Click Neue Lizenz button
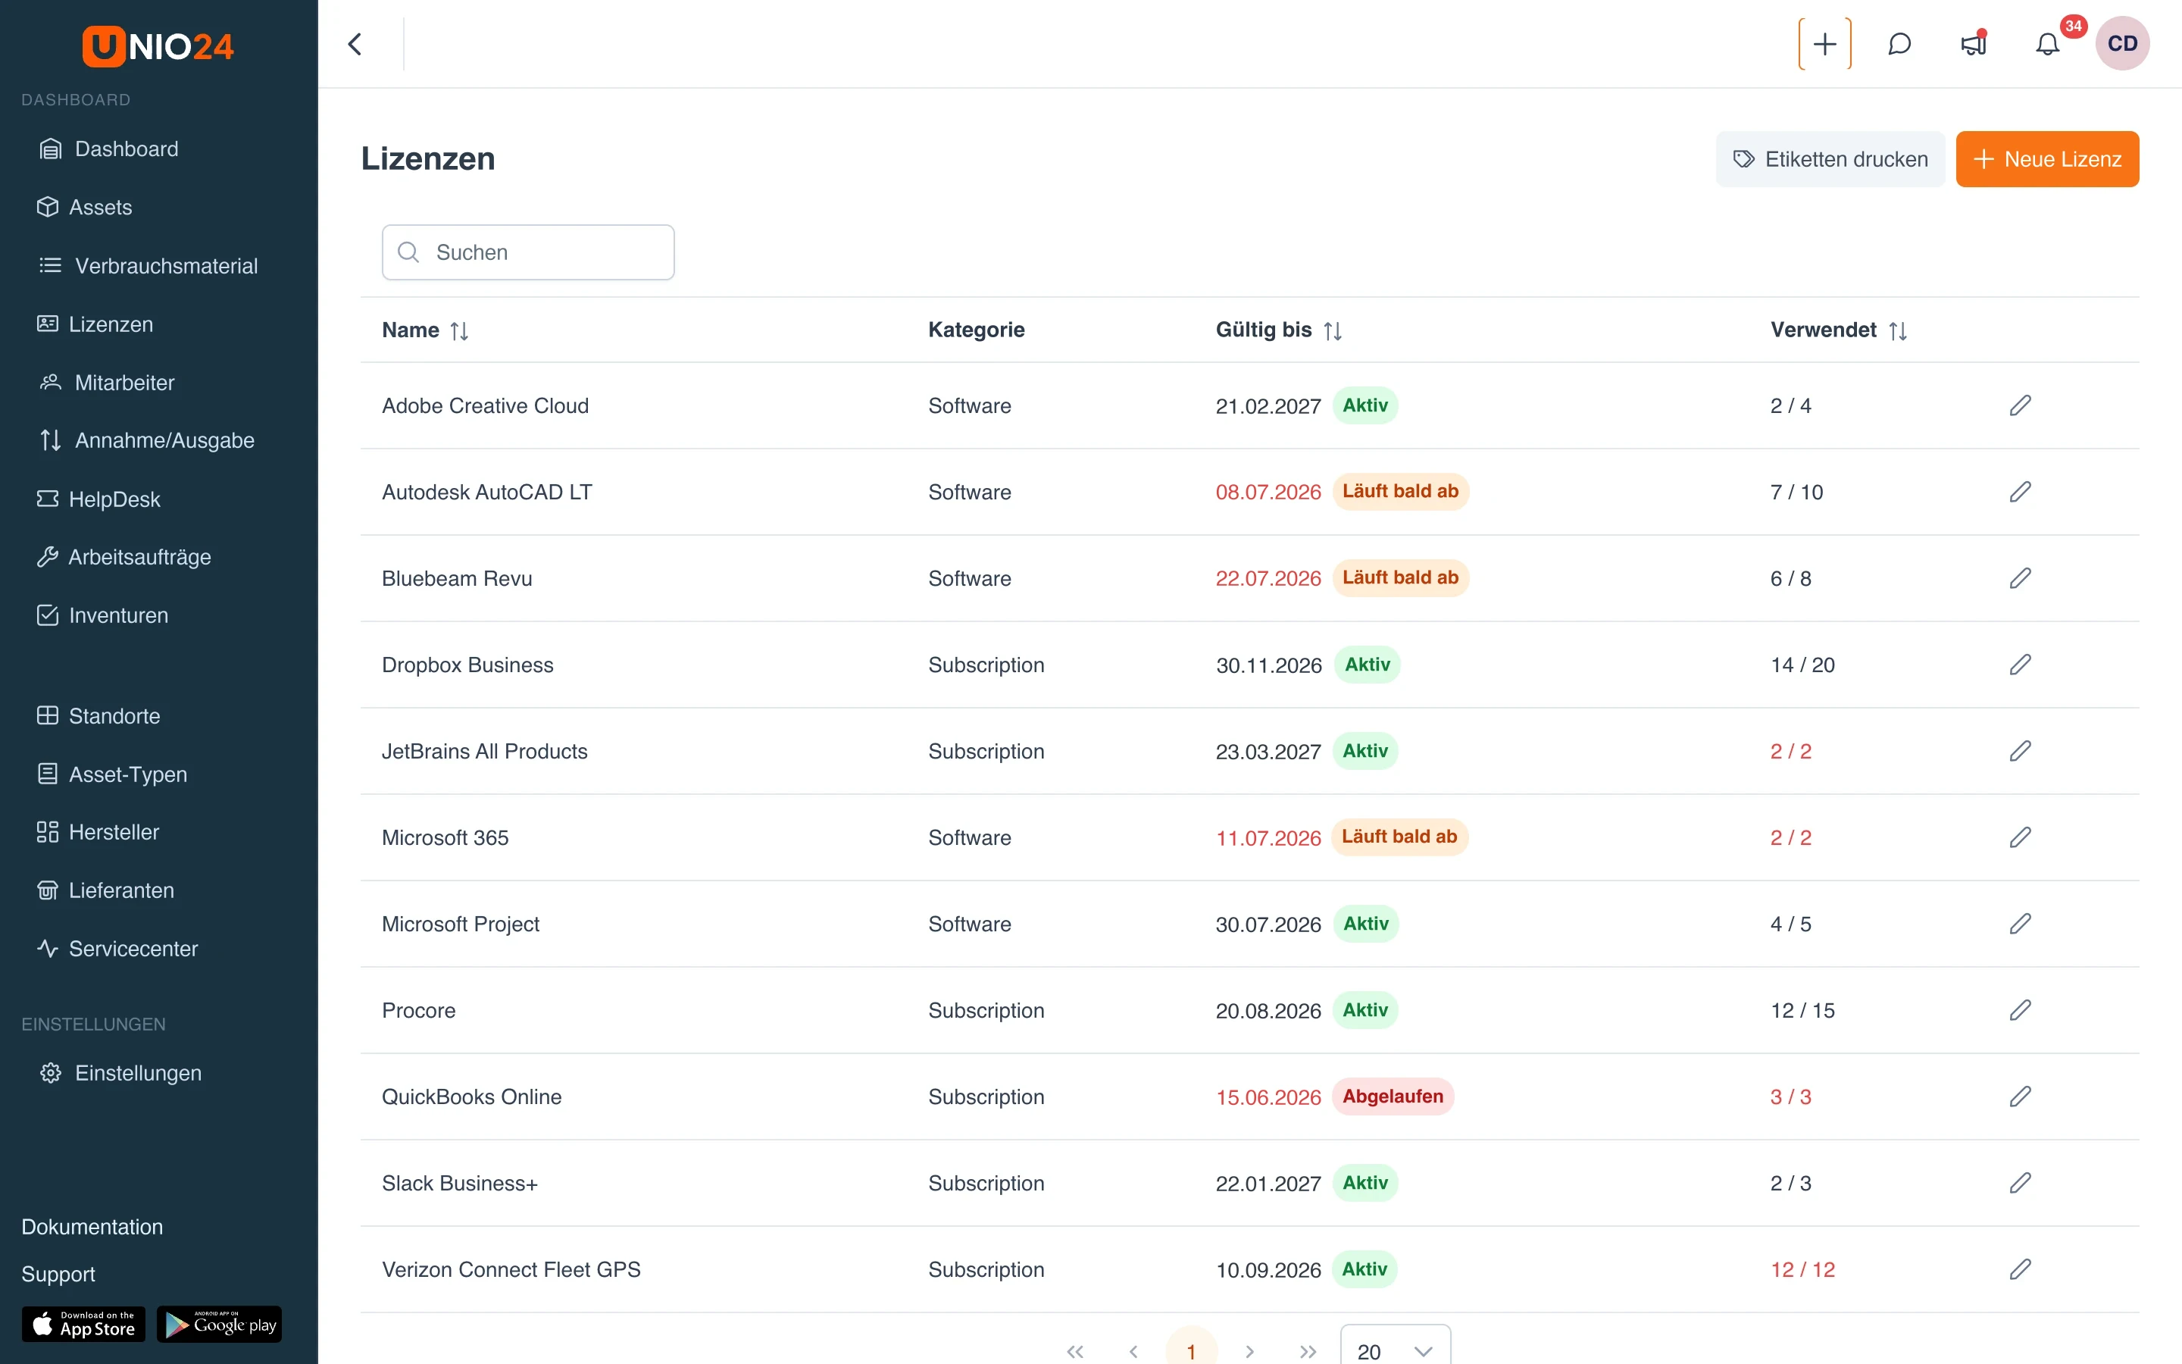Screen dimensions: 2182x1364 pyautogui.click(x=2046, y=159)
